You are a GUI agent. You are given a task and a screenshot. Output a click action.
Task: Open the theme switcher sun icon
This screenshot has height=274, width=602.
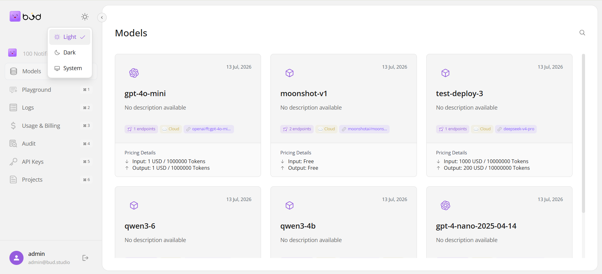click(85, 17)
